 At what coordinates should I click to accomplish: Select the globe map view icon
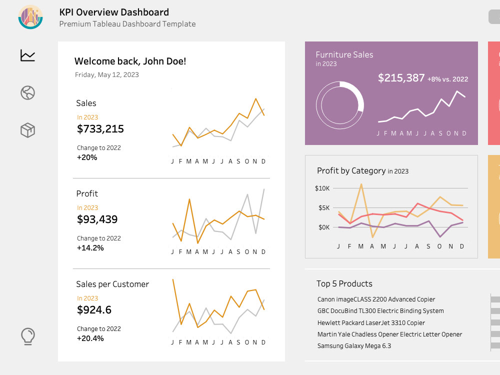coord(27,93)
